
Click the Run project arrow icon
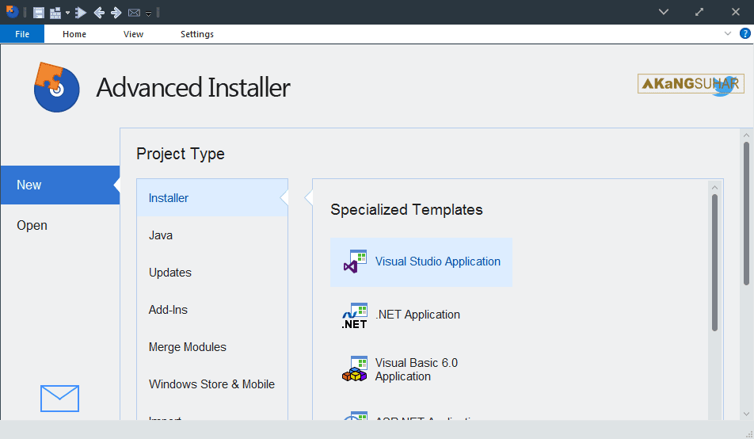(x=80, y=12)
